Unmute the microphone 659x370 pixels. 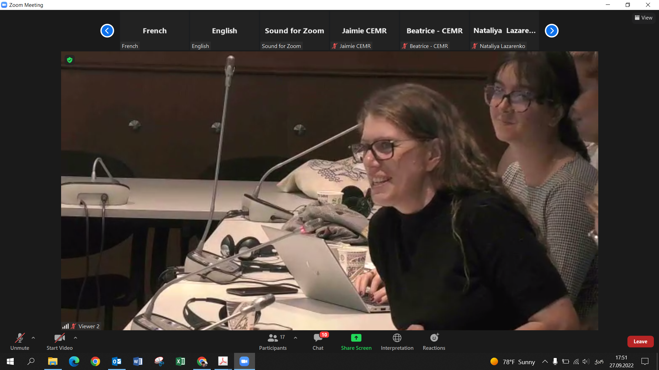pyautogui.click(x=20, y=342)
